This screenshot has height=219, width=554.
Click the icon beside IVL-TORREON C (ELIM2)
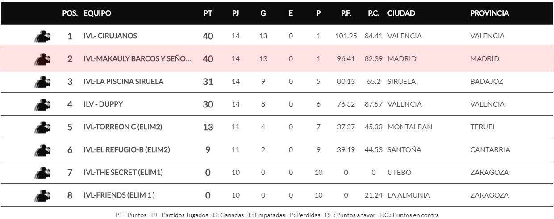click(x=42, y=127)
